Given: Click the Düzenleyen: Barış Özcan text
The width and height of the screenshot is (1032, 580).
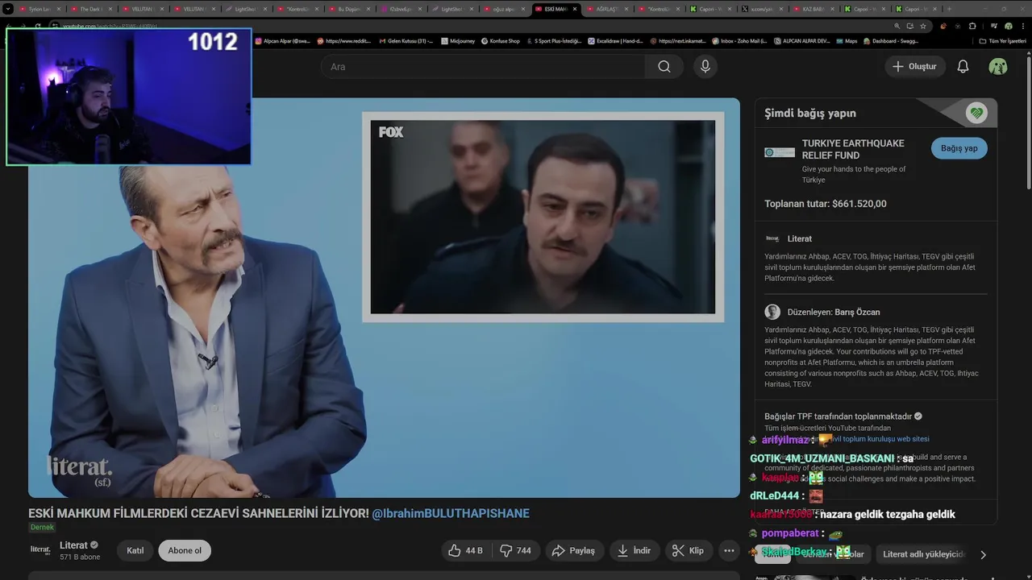Looking at the screenshot, I should pos(834,312).
